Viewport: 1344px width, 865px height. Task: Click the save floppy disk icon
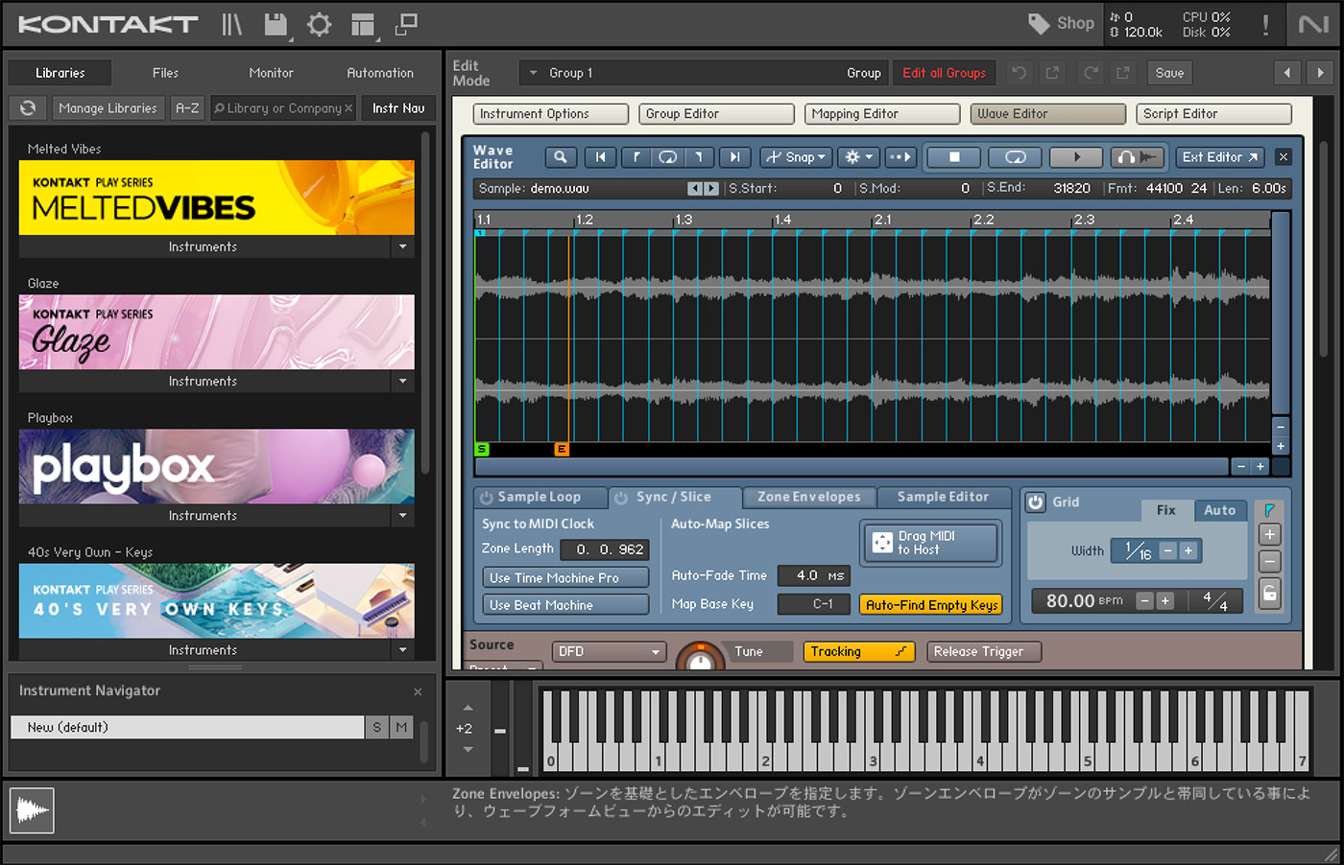276,24
